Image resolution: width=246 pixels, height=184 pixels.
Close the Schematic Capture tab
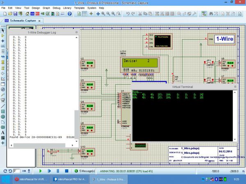39,21
